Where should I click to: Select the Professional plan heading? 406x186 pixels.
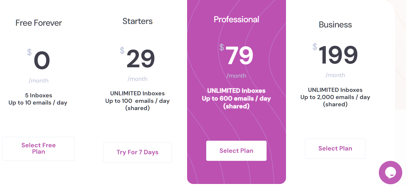click(x=236, y=19)
